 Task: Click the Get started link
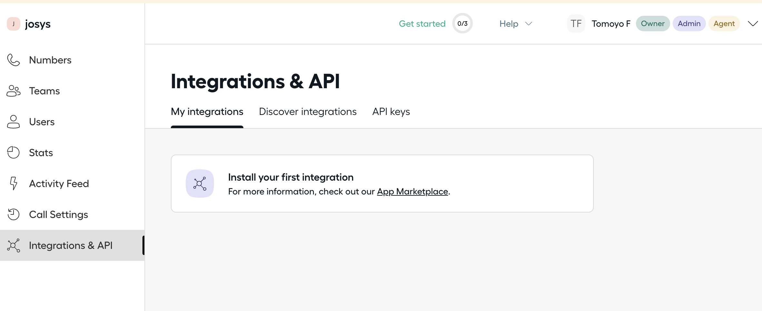pyautogui.click(x=422, y=24)
